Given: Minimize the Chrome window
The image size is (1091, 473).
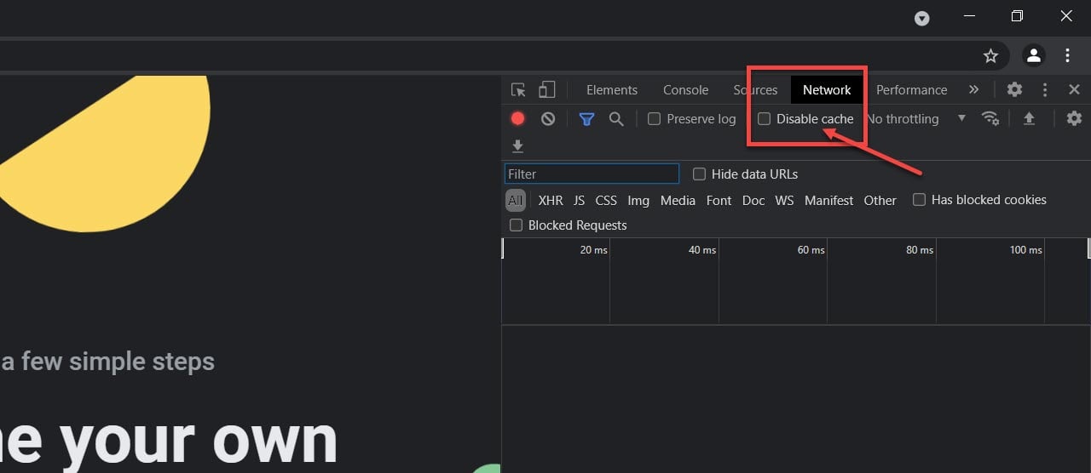Looking at the screenshot, I should point(969,16).
